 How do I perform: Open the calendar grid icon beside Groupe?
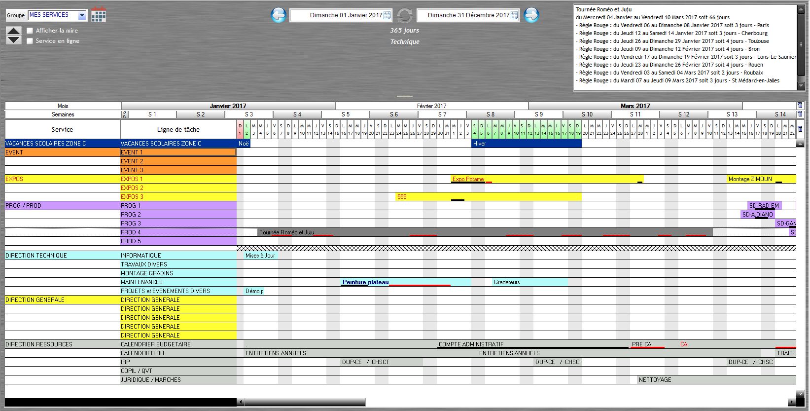tap(99, 15)
